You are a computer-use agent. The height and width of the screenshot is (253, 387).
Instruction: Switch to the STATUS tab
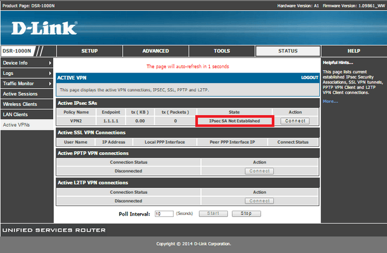coord(288,51)
